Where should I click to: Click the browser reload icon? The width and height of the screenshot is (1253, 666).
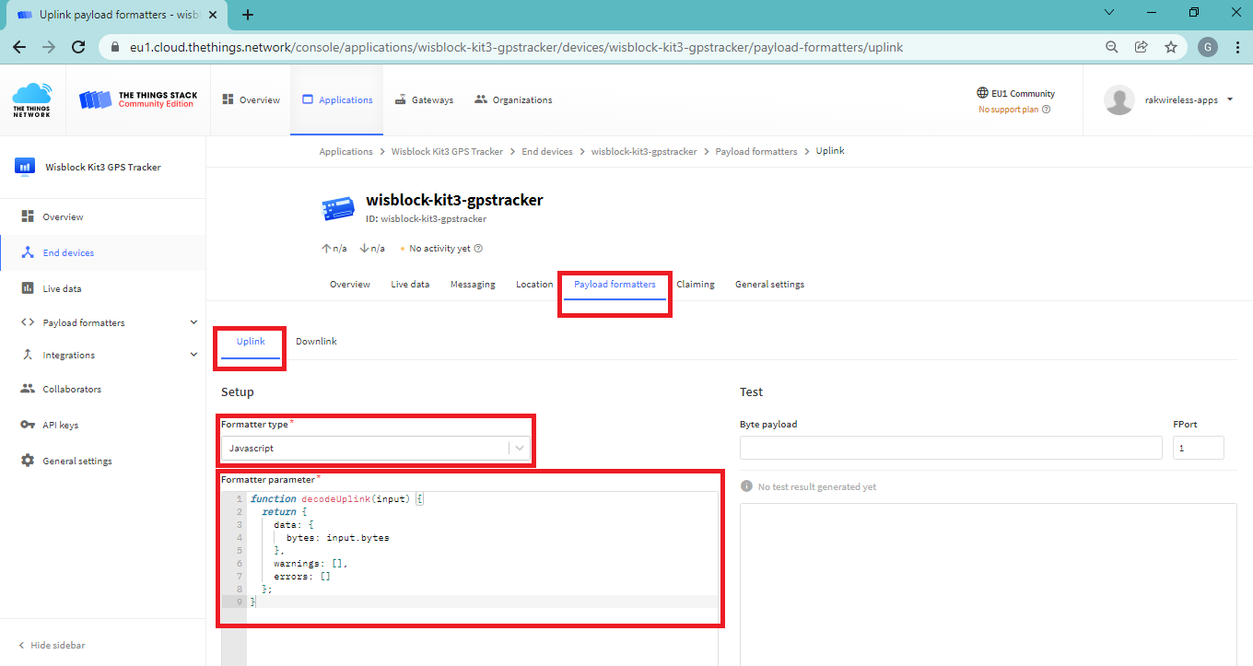pos(78,47)
